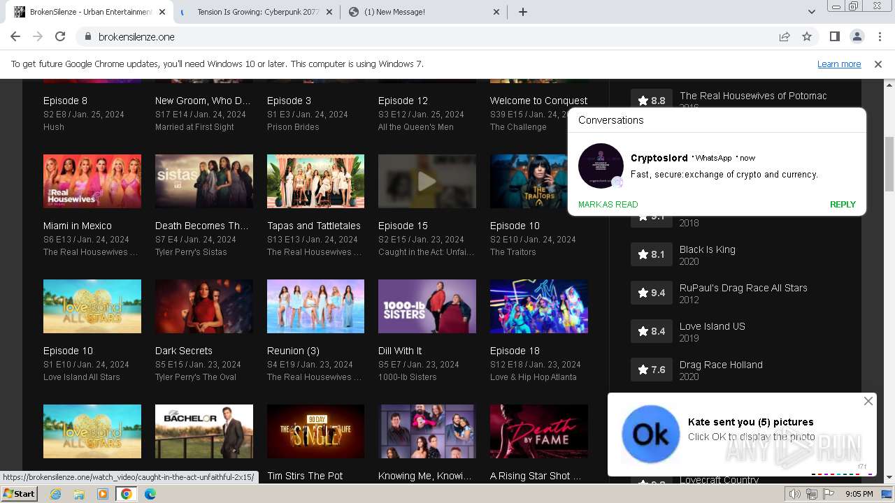Click MARK AS READ in Conversations popup
This screenshot has width=895, height=503.
point(608,205)
